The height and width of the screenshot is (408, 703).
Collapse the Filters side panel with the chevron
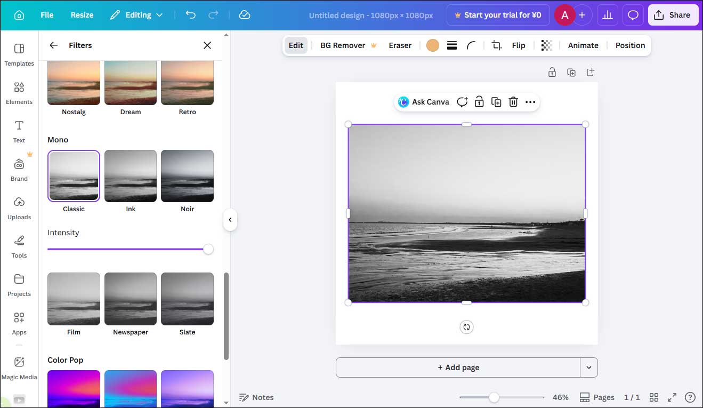click(230, 219)
